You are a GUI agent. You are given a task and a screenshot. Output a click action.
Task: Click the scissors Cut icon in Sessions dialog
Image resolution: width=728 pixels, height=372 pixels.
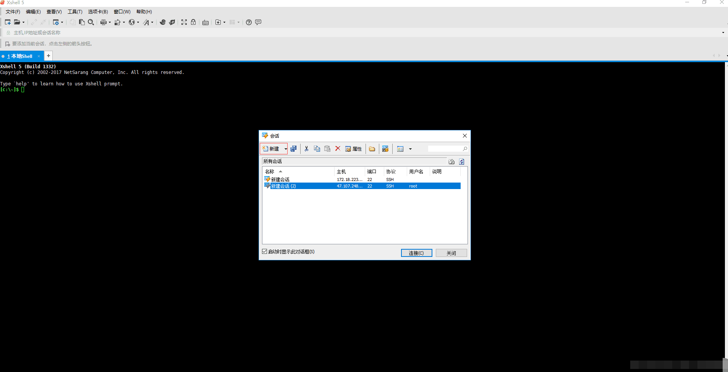306,149
